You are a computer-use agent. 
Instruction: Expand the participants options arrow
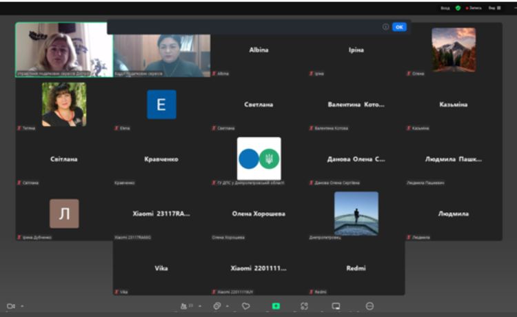point(200,306)
